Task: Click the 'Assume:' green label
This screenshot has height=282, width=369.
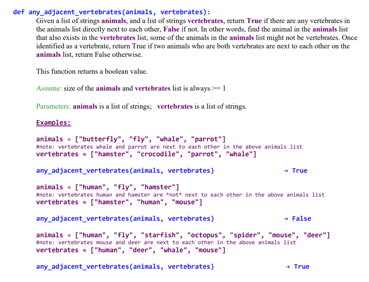Action: [49, 88]
